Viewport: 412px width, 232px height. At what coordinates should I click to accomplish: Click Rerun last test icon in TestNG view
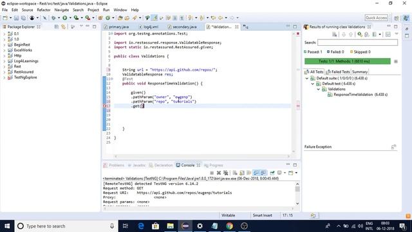(x=360, y=34)
